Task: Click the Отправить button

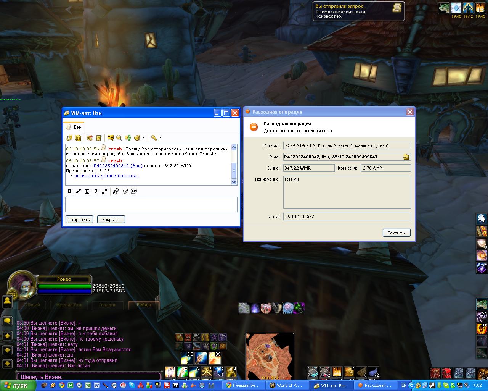Action: pos(79,220)
